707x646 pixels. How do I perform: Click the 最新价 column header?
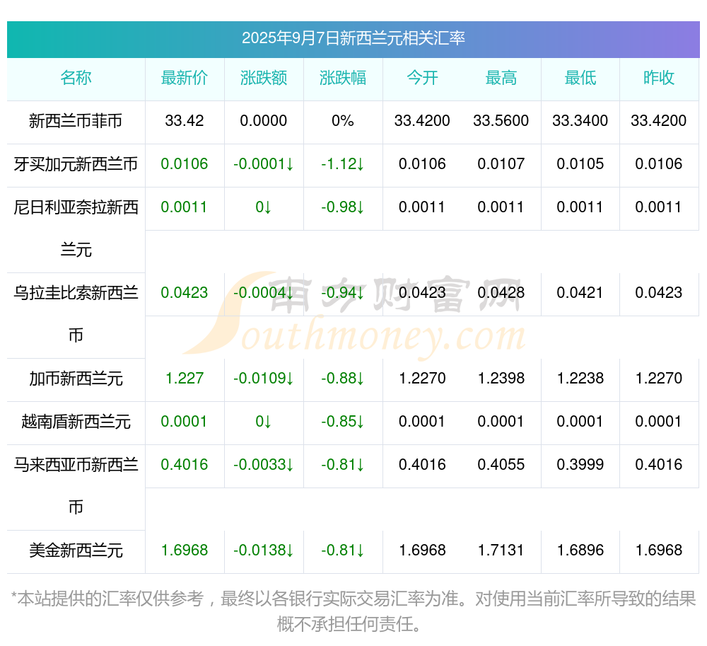185,78
